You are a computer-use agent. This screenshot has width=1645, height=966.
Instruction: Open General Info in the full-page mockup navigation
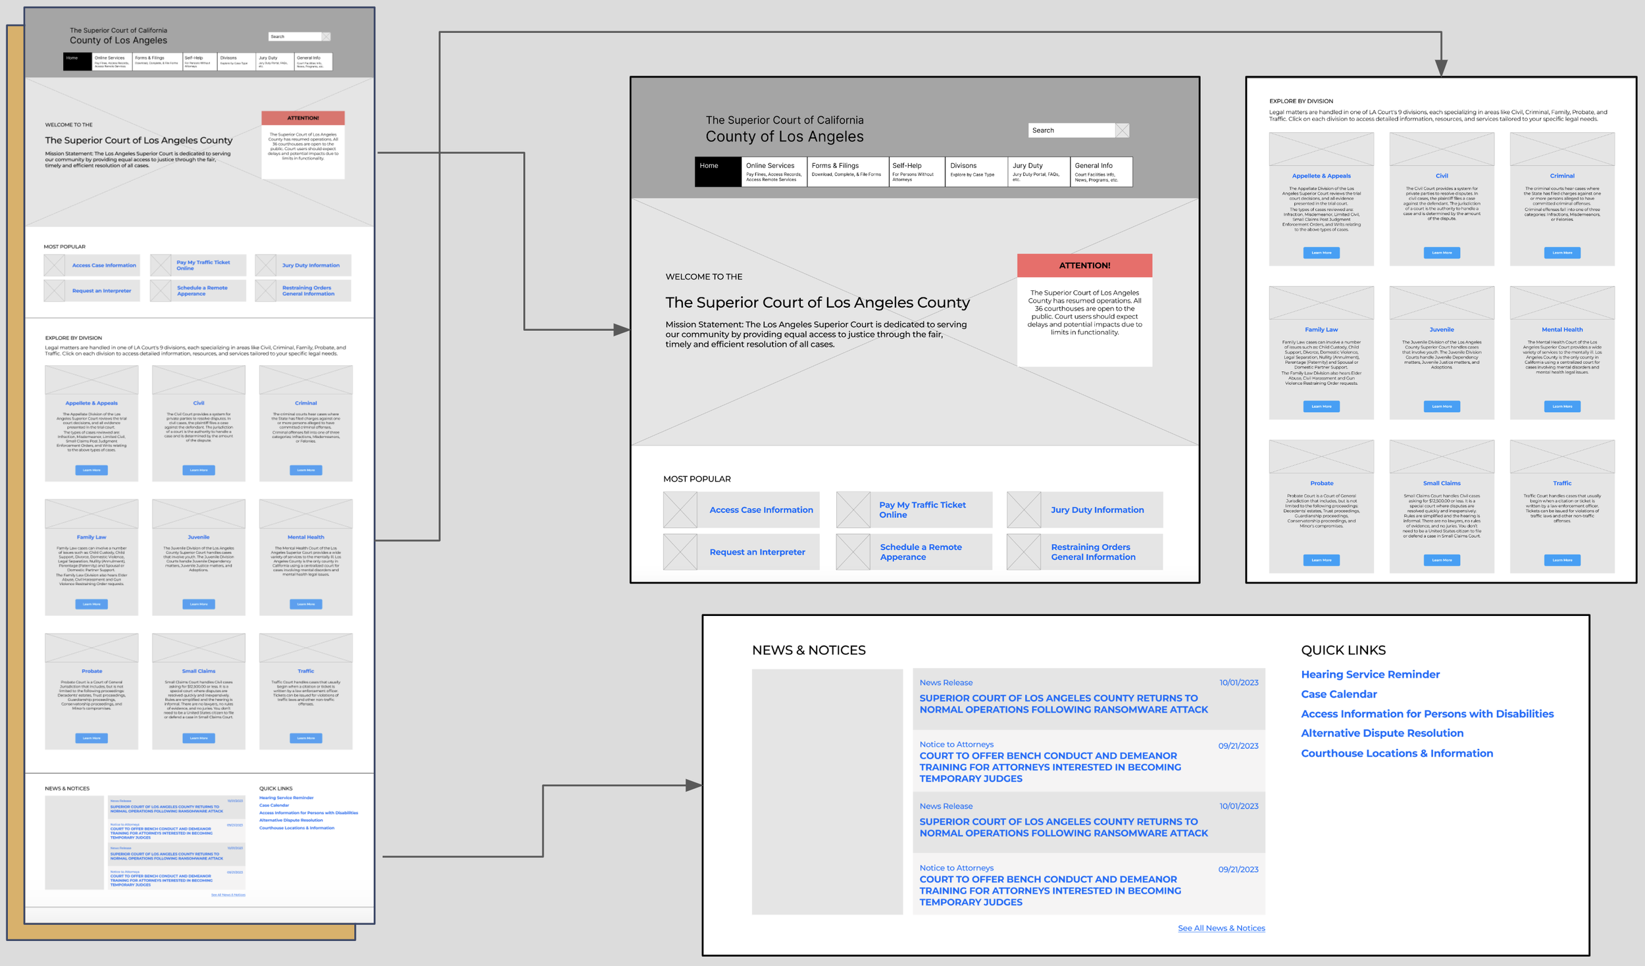pos(313,61)
